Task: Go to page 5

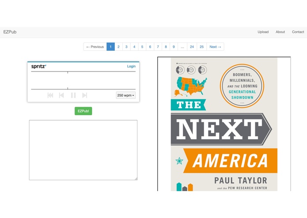Action: point(142,47)
